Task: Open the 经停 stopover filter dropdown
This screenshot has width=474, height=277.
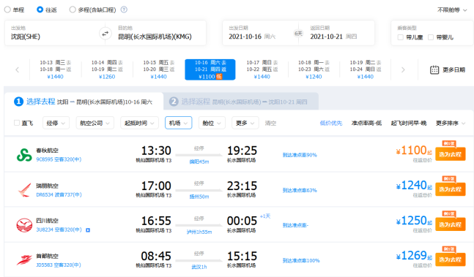Action: 56,123
